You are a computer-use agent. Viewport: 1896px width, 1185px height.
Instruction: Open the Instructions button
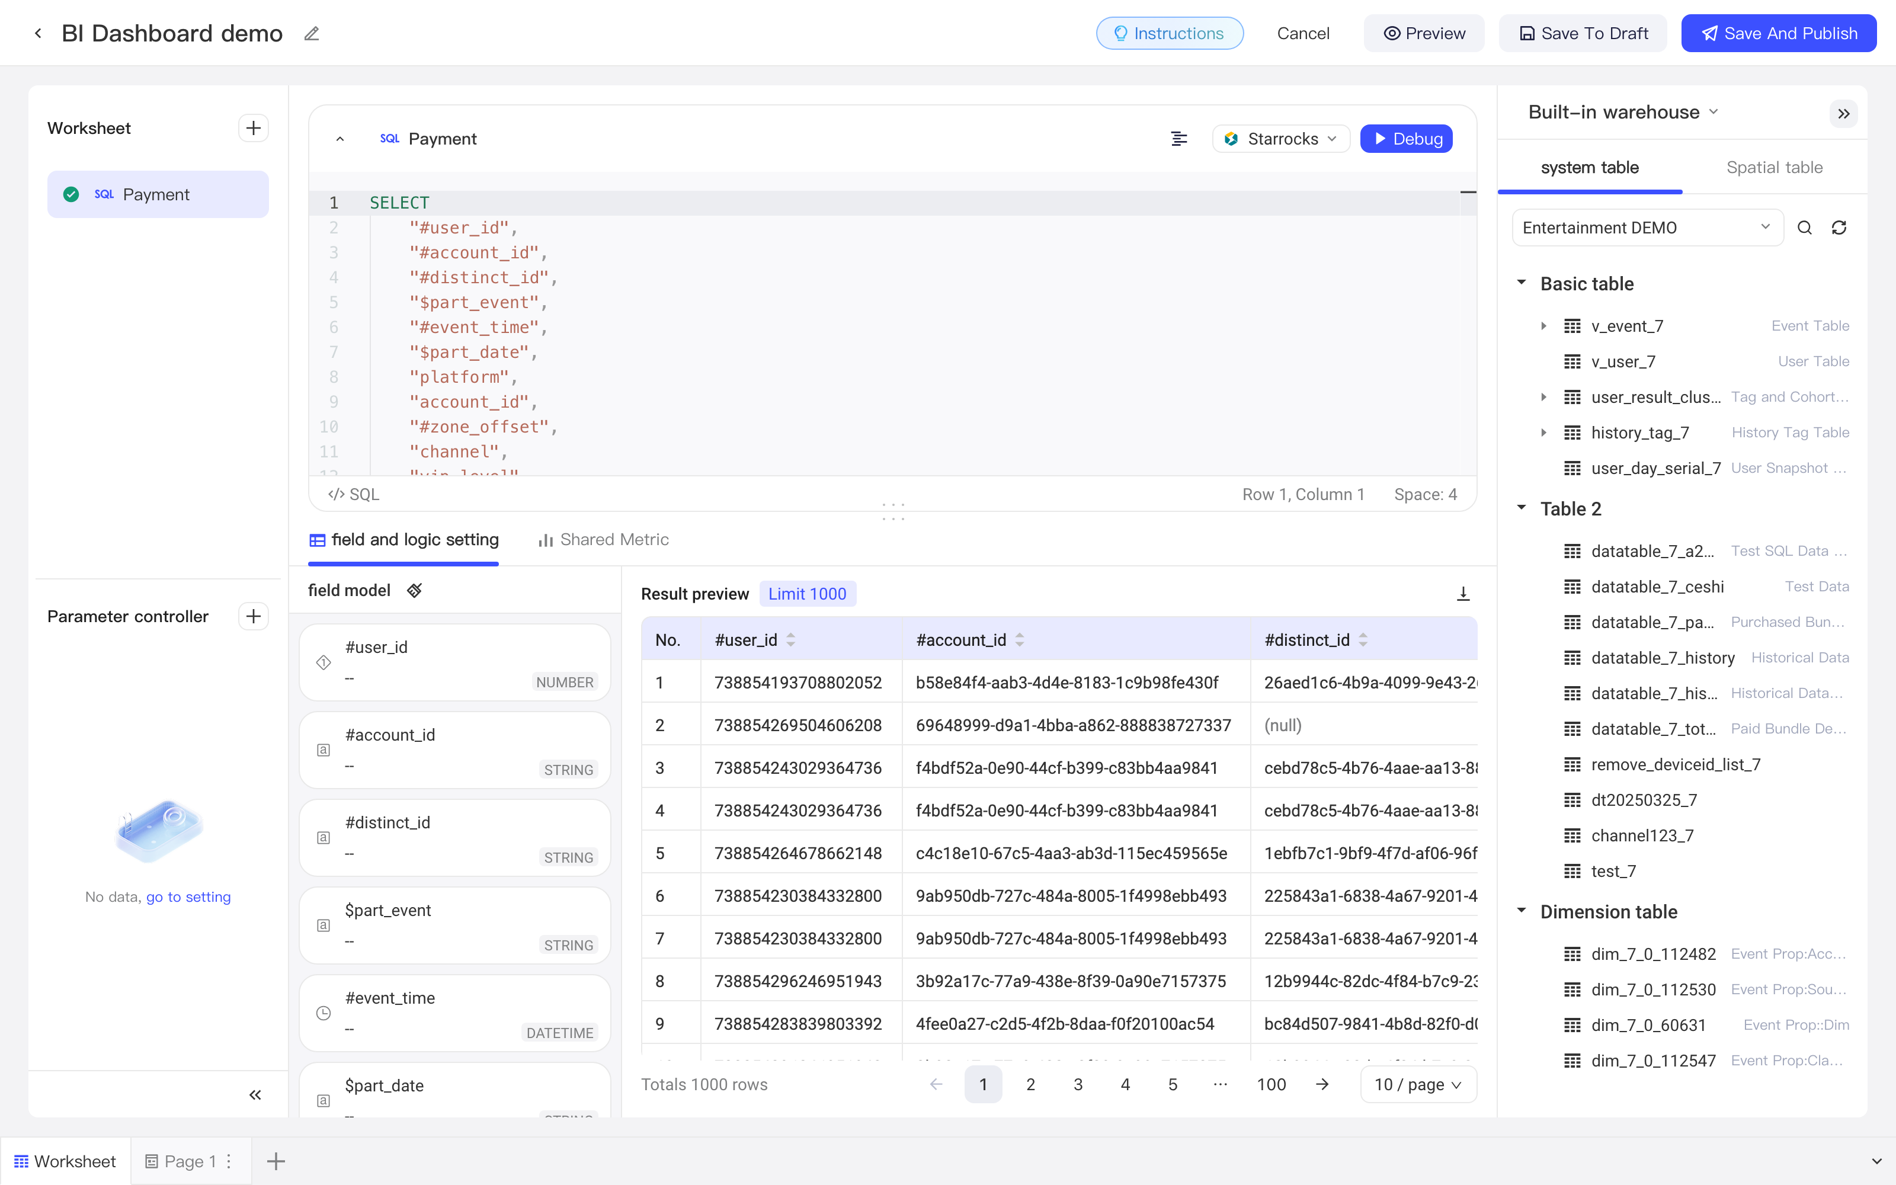[x=1170, y=33]
